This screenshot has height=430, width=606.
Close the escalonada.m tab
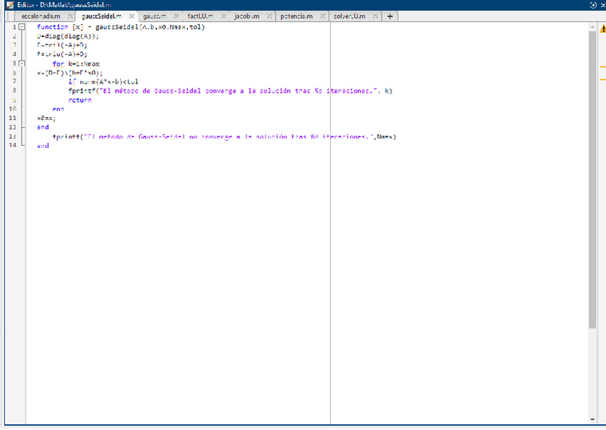coord(70,16)
